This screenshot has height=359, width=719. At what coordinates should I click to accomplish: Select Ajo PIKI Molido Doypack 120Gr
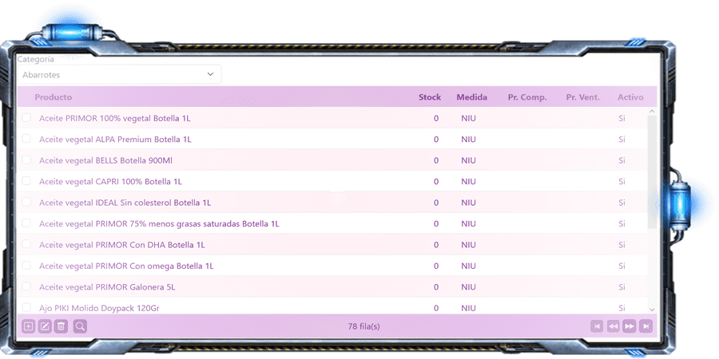point(99,308)
